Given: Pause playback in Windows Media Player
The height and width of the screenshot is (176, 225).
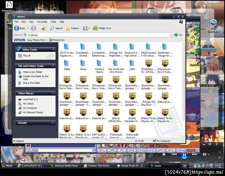Looking at the screenshot, I should click(184, 155).
